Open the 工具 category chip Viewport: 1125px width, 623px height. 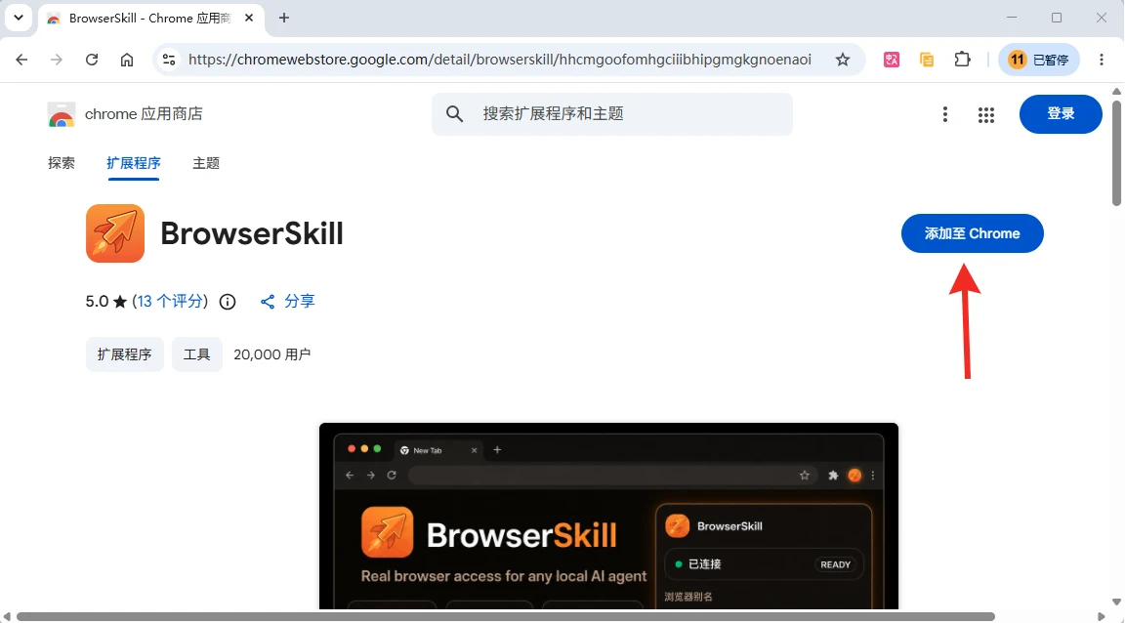pyautogui.click(x=197, y=354)
